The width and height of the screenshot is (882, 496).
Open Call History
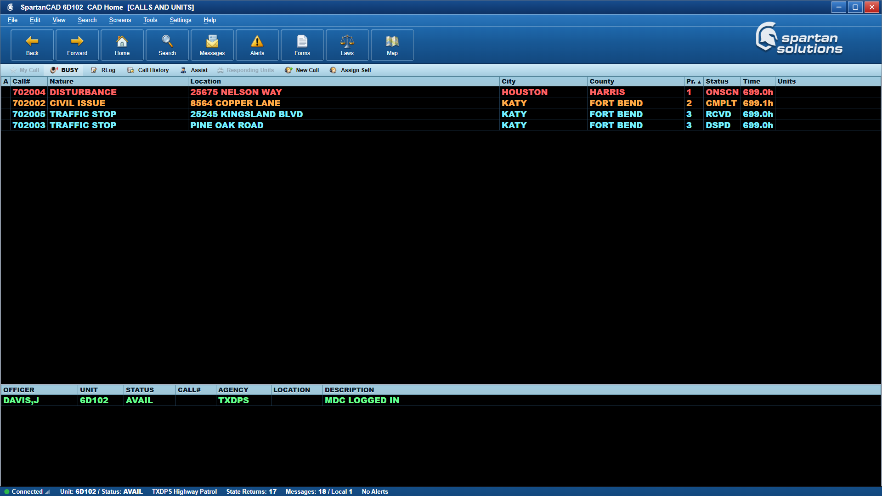click(x=148, y=70)
